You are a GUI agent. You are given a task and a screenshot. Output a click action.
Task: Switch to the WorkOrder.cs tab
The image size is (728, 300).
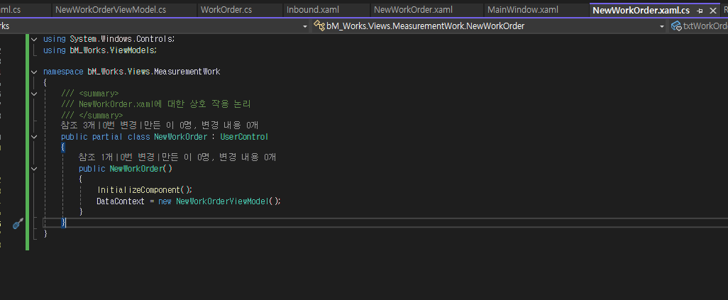(x=226, y=10)
